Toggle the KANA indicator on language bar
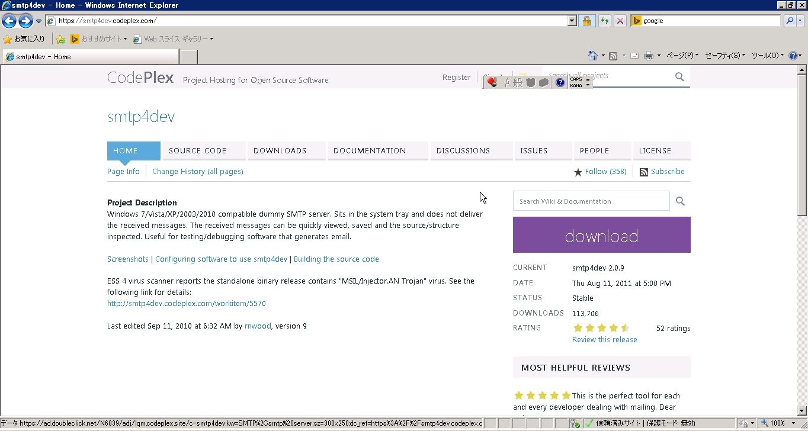Viewport: 808px width, 431px height. pyautogui.click(x=576, y=85)
